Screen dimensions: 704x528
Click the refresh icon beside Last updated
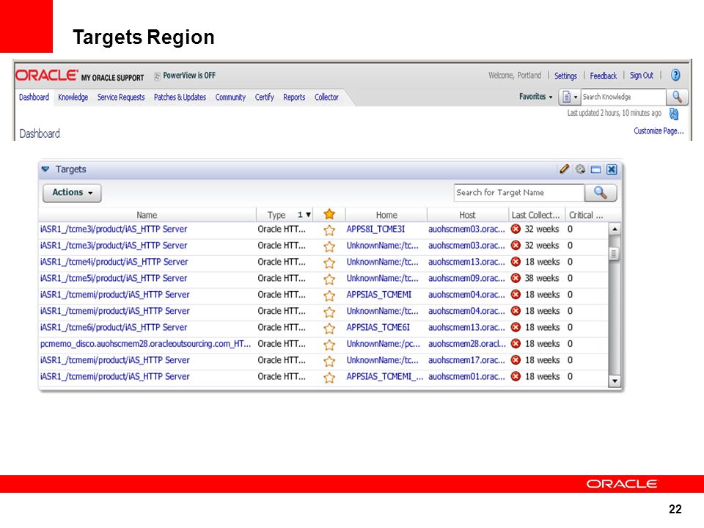coord(673,114)
